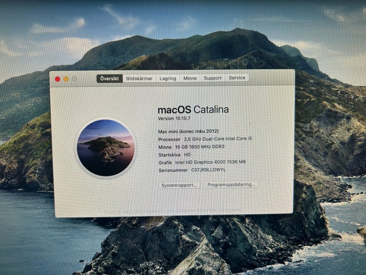
Task: Click the Programuppdatering... button
Action: point(231,185)
